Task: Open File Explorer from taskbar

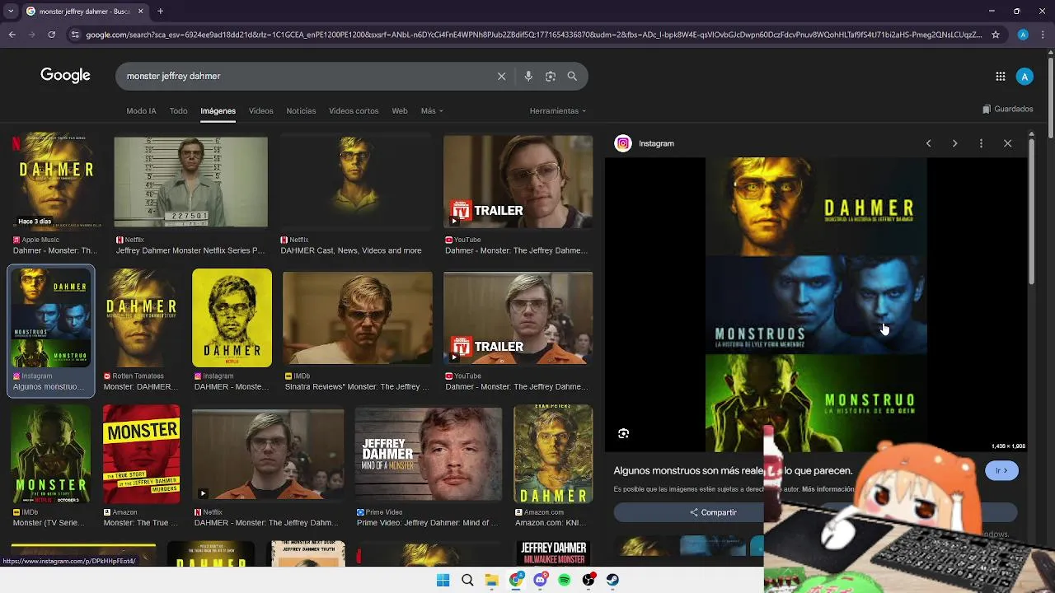Action: 491,580
